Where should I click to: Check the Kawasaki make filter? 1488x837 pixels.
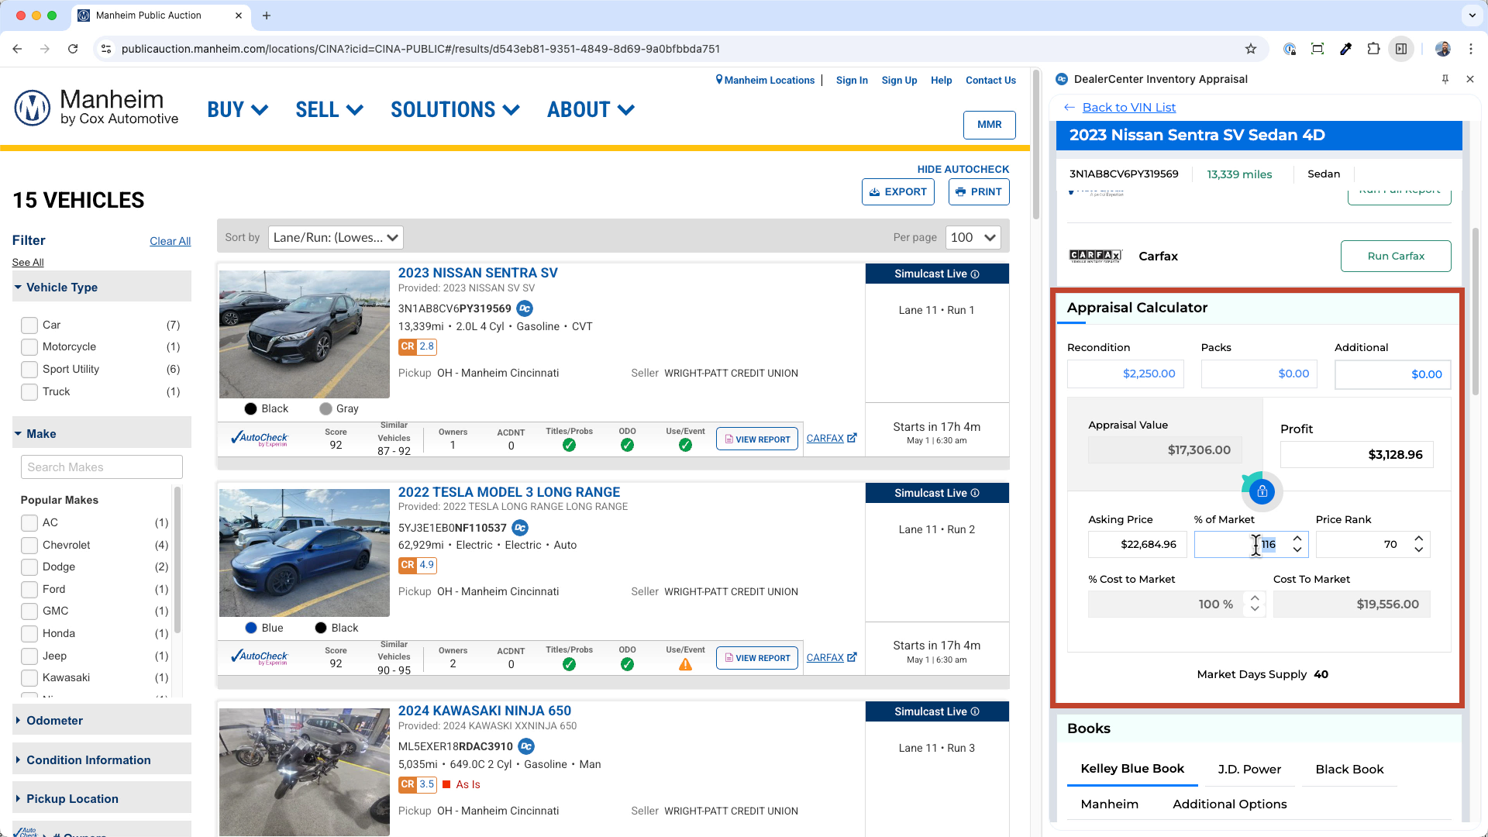(29, 678)
